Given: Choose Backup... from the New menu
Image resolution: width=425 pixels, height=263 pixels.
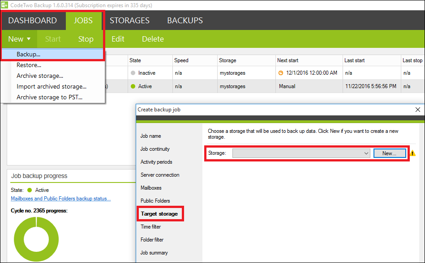Looking at the screenshot, I should point(52,54).
